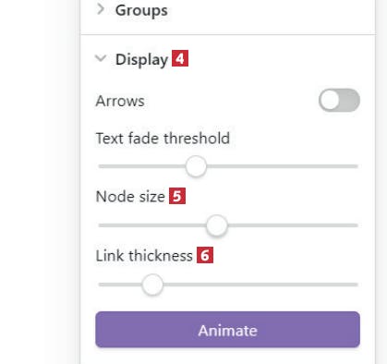Viewport: 387px width, 364px height.
Task: Click the Arrows setting label
Action: [120, 101]
